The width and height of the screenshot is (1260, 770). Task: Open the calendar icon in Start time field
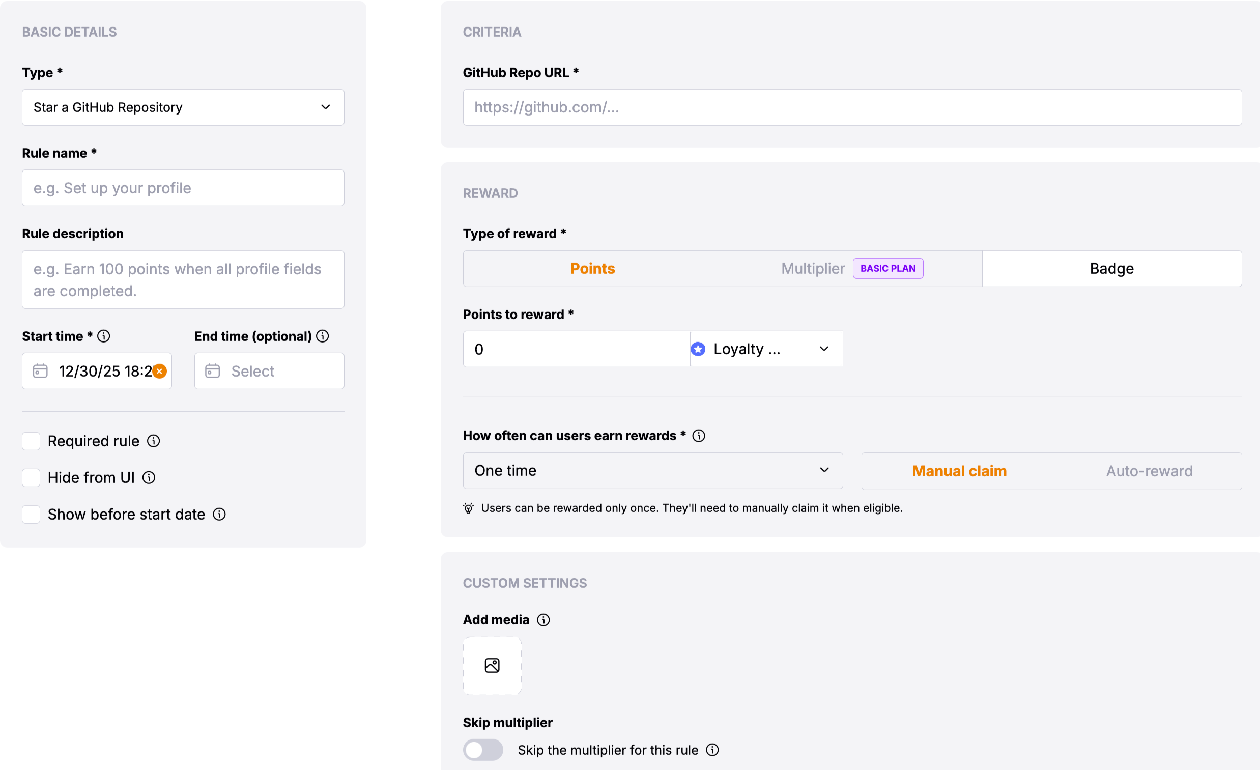coord(40,371)
